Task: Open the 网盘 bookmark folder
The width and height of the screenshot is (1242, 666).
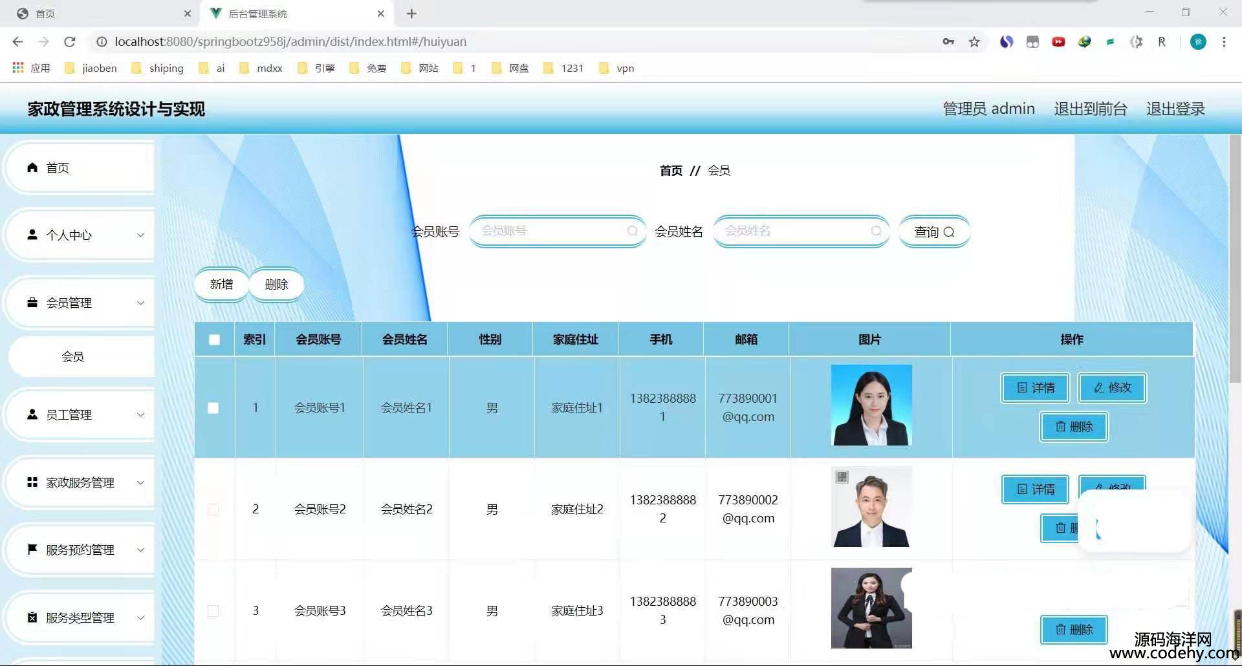Action: [510, 68]
